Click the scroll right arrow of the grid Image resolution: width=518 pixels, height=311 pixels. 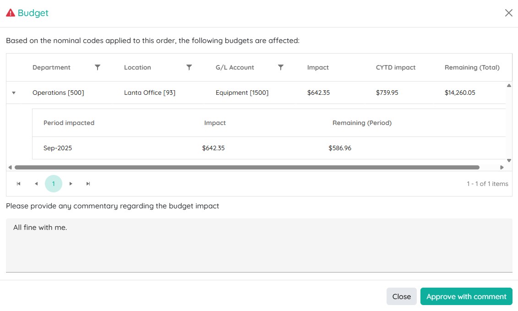(502, 168)
